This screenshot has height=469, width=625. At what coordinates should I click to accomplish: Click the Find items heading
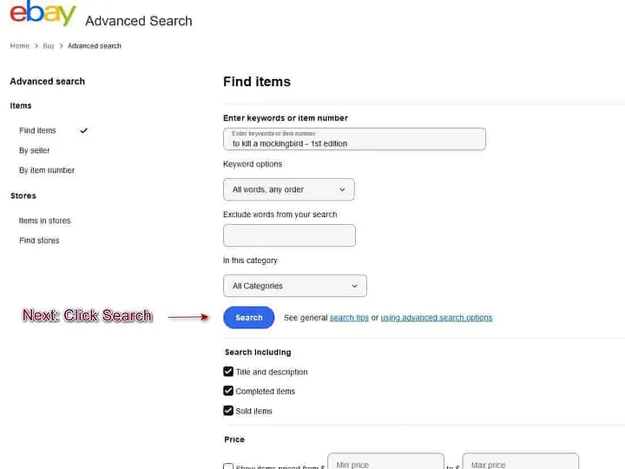[x=257, y=82]
